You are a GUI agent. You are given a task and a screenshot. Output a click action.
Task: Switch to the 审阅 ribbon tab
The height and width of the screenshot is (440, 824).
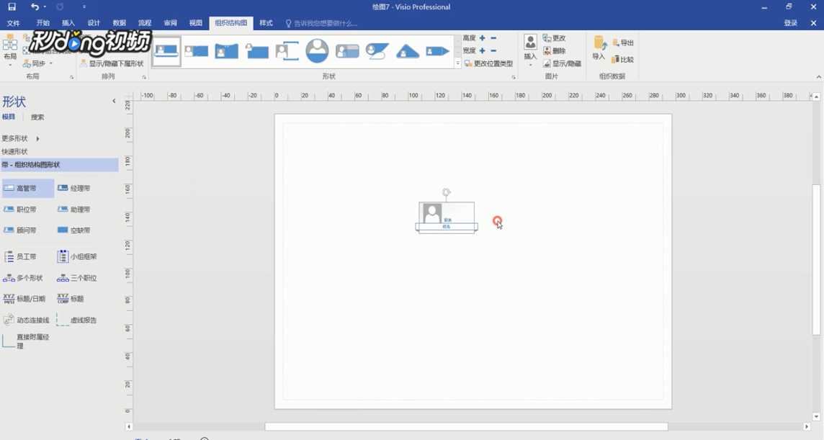(170, 23)
